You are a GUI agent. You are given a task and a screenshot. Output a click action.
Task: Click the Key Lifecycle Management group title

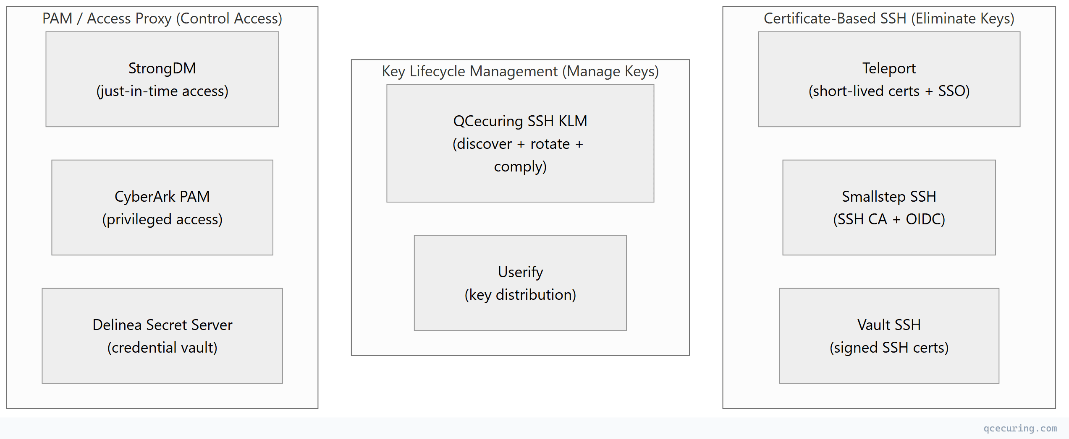coord(520,71)
